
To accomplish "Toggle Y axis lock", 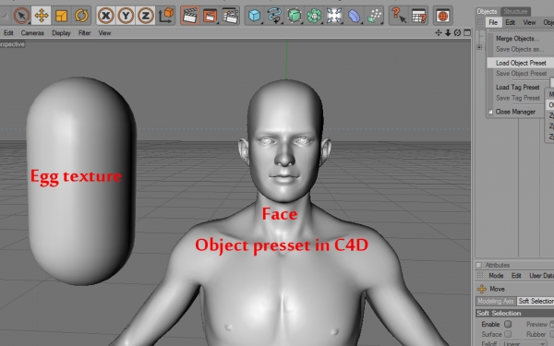I will click(126, 16).
